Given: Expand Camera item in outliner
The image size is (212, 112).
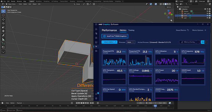Looking at the screenshot, I should 180,11.
